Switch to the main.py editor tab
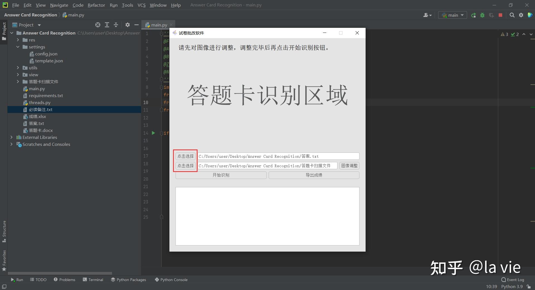The height and width of the screenshot is (290, 535). point(159,24)
